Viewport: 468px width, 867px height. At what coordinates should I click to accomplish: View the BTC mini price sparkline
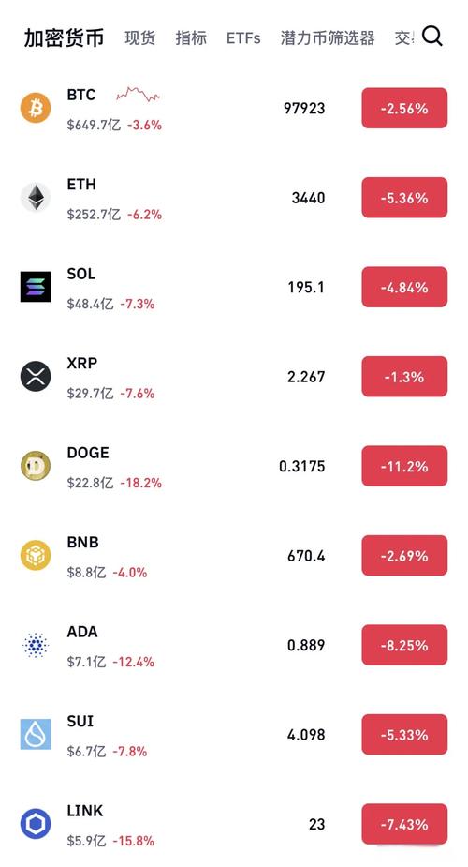[x=138, y=94]
